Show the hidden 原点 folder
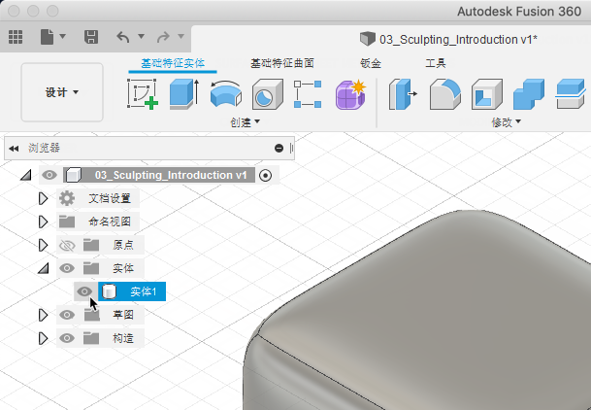The image size is (591, 410). pos(67,246)
